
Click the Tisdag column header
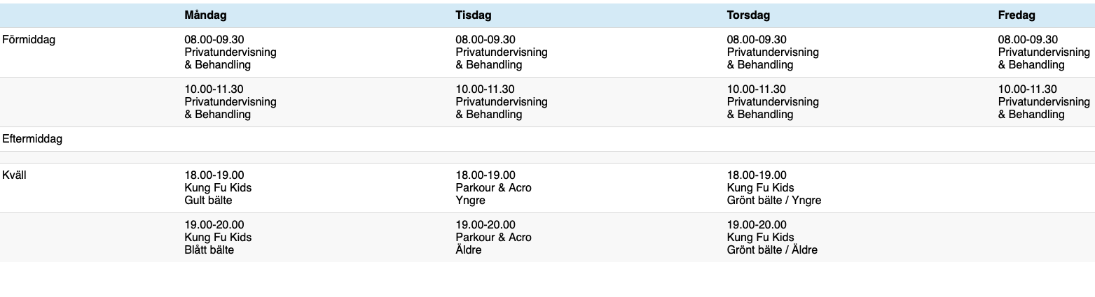474,15
